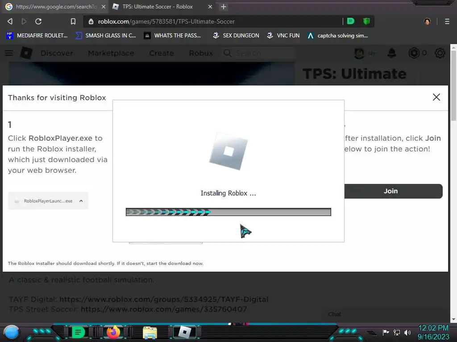Open the network tray icon
Image resolution: width=457 pixels, height=342 pixels.
397,332
